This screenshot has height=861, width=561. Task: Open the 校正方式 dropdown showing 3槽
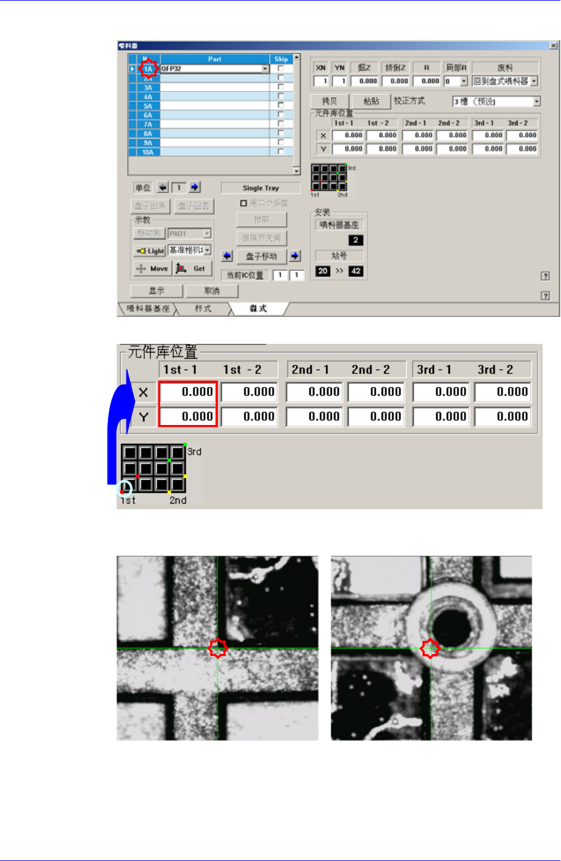point(536,101)
